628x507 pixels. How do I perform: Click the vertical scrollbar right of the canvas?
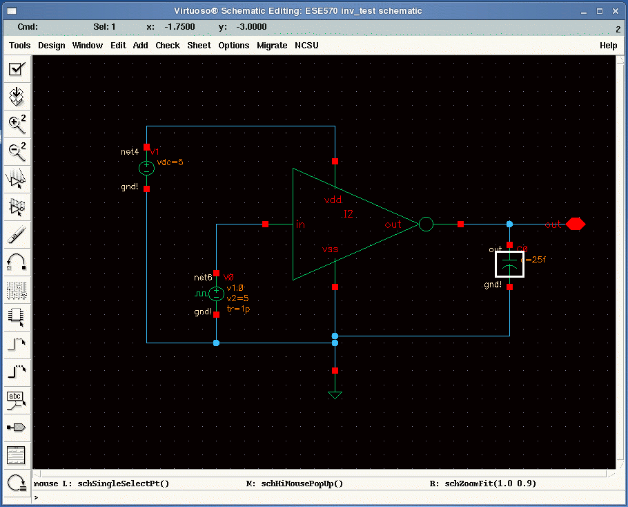point(621,262)
